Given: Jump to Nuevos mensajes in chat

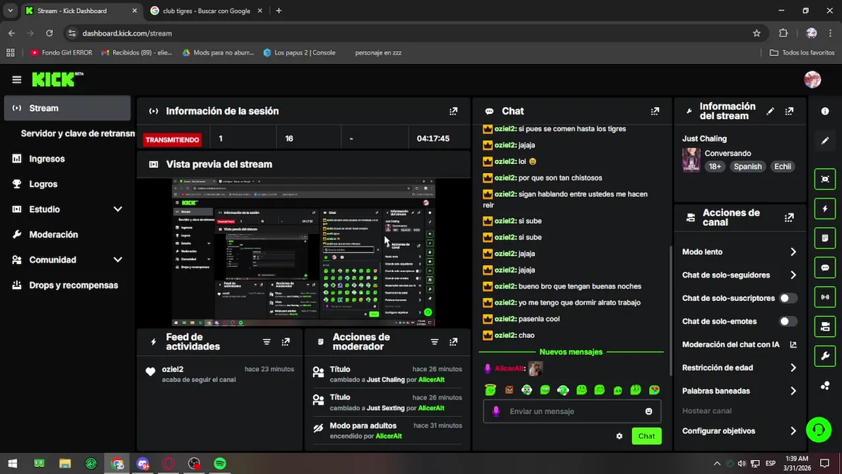Looking at the screenshot, I should [571, 352].
